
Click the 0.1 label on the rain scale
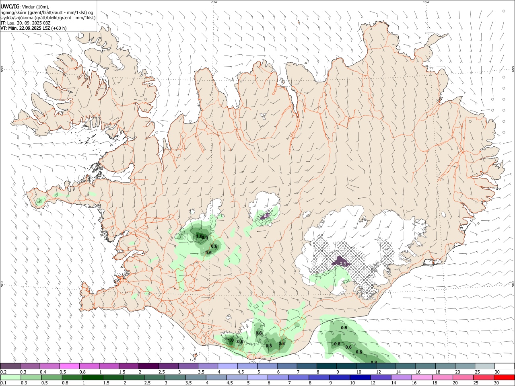[x=3, y=383]
